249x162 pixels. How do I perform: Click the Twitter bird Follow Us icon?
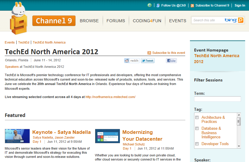158,5
